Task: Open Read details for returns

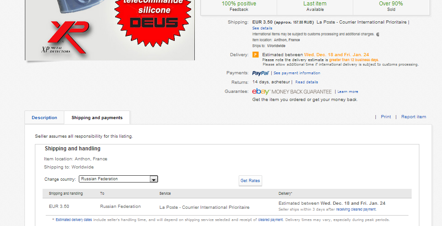Action: (307, 82)
